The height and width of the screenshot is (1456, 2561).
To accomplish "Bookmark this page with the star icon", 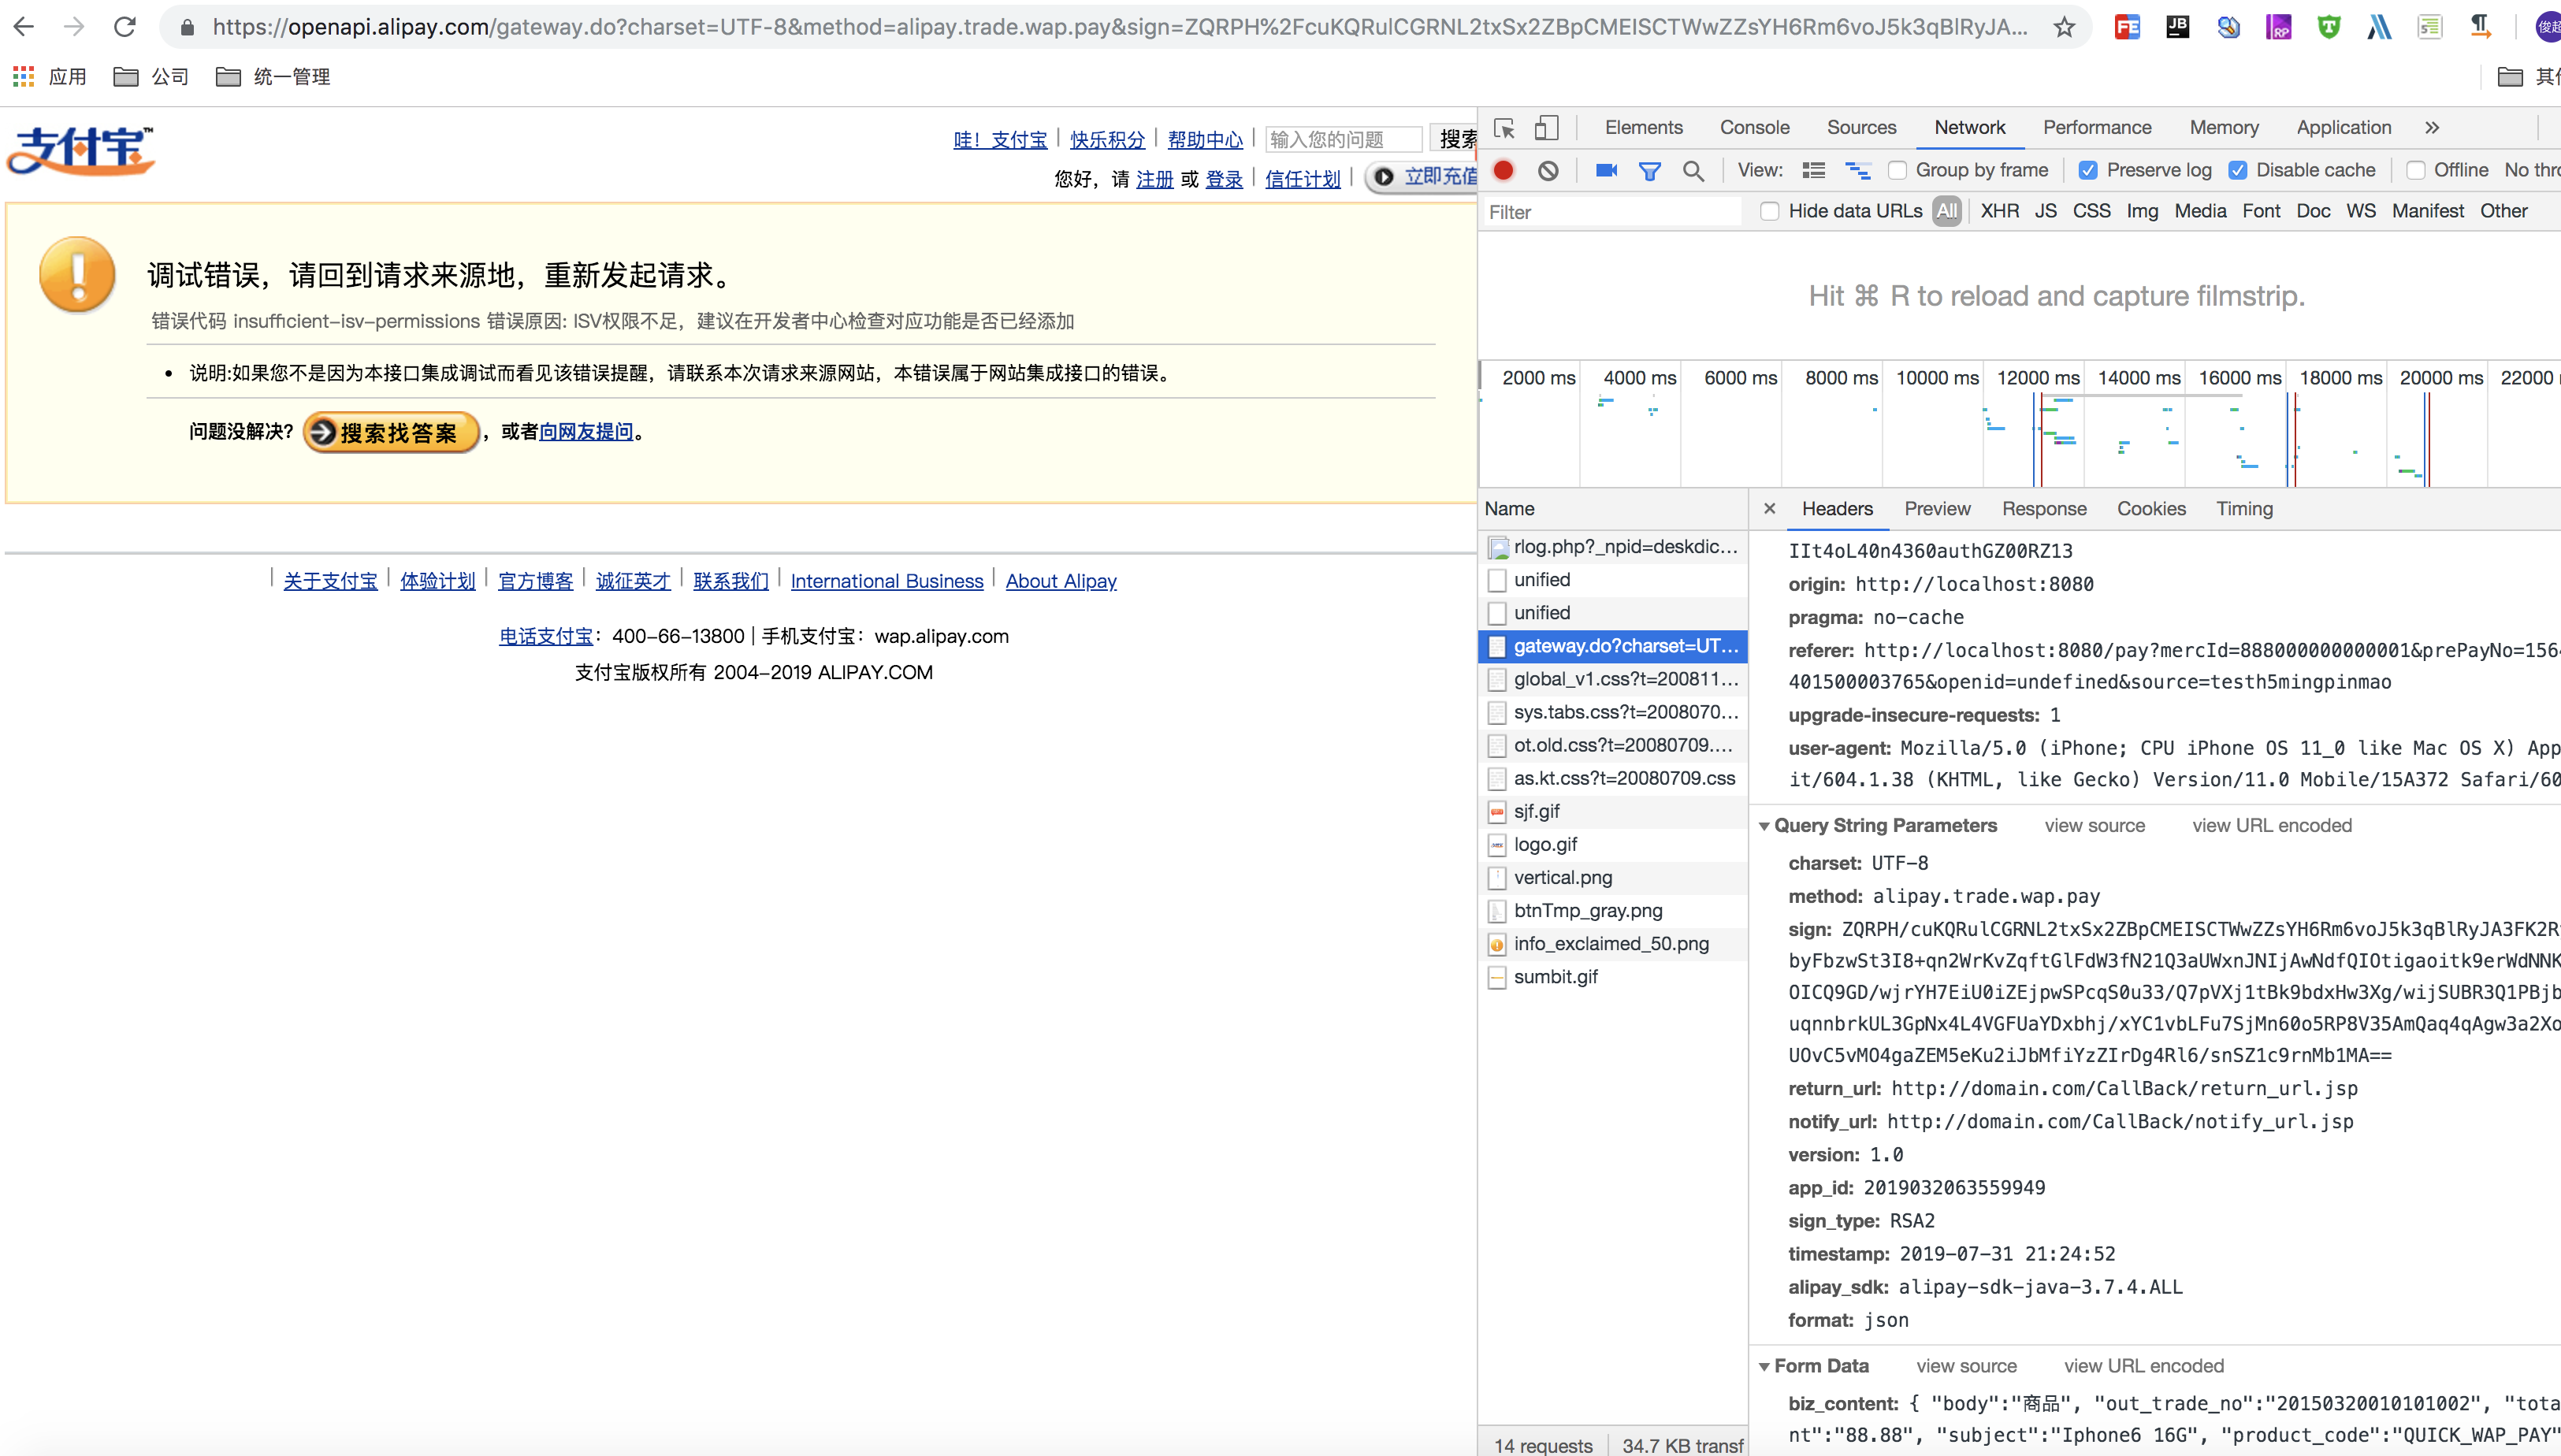I will coord(2064,27).
